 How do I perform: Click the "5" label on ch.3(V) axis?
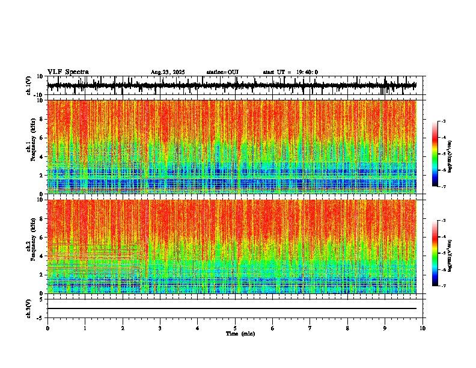(42, 299)
